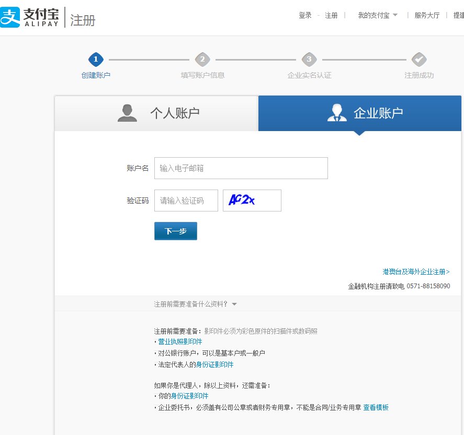Click the captcha image to refresh it
Image resolution: width=464 pixels, height=435 pixels.
[252, 200]
